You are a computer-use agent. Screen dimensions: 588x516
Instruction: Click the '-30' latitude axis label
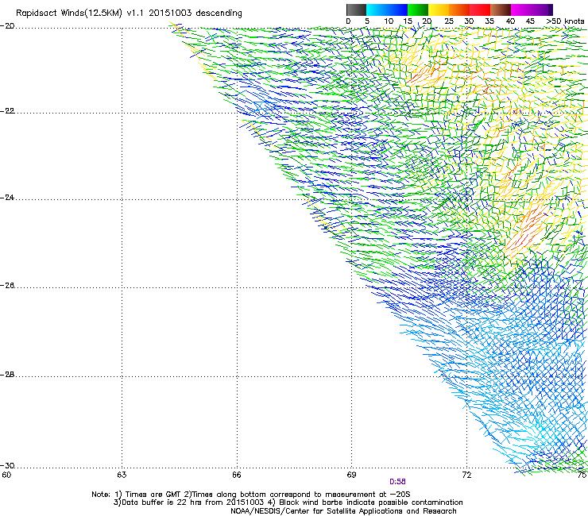click(x=7, y=466)
